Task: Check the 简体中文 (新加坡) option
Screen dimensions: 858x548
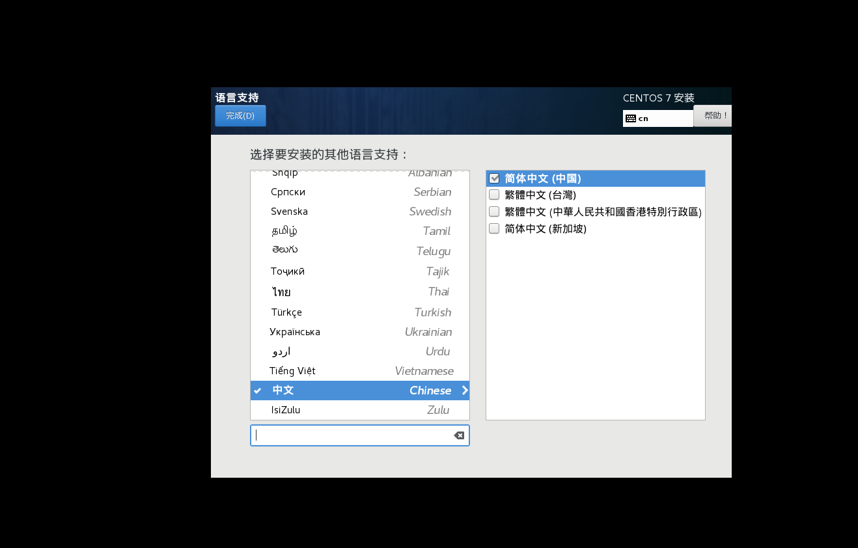Action: (x=494, y=228)
